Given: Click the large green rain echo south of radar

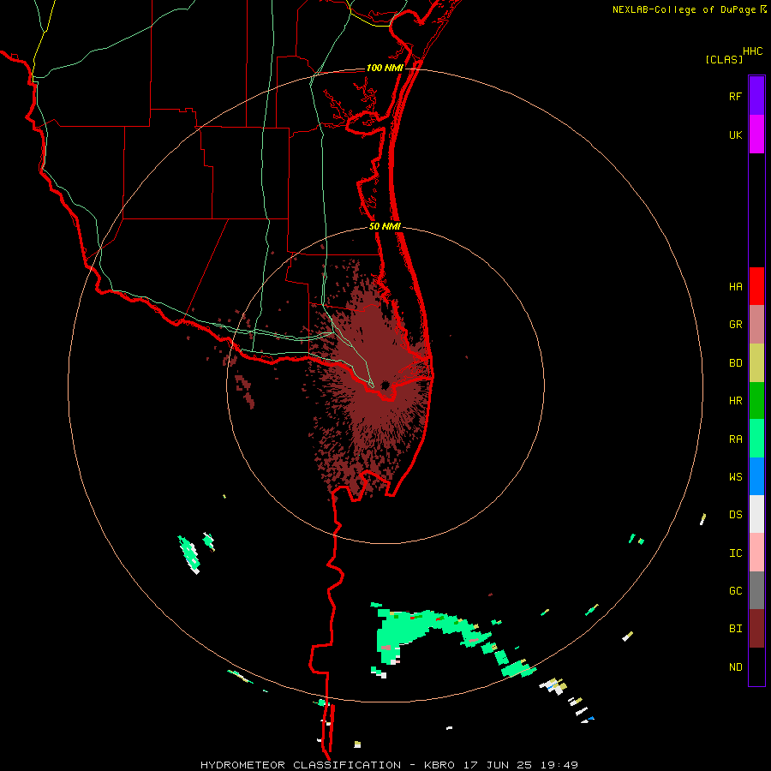Looking at the screenshot, I should pos(403,632).
